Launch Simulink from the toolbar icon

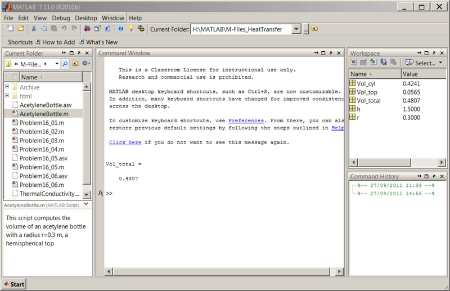tap(87, 28)
